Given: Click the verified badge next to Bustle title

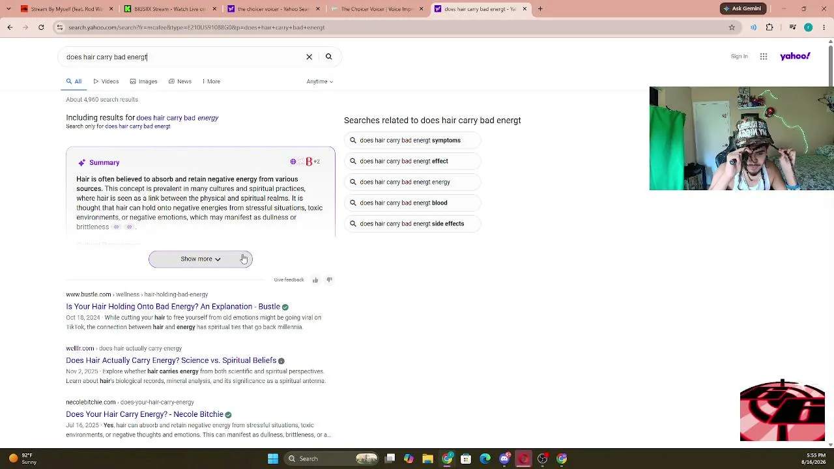Looking at the screenshot, I should (x=285, y=307).
